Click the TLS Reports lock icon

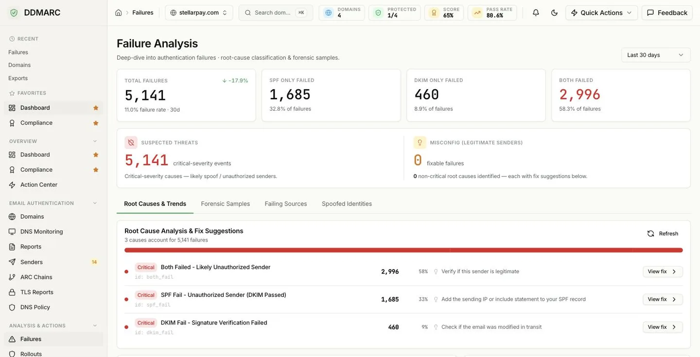click(x=12, y=292)
